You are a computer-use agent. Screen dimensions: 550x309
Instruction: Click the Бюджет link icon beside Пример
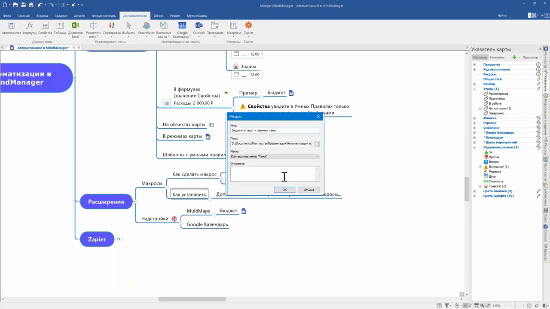pyautogui.click(x=291, y=93)
